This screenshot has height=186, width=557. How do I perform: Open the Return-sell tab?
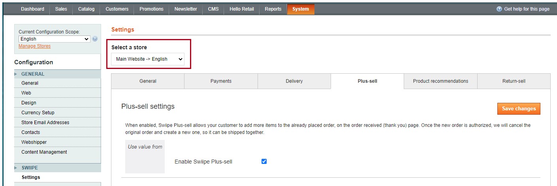point(514,81)
